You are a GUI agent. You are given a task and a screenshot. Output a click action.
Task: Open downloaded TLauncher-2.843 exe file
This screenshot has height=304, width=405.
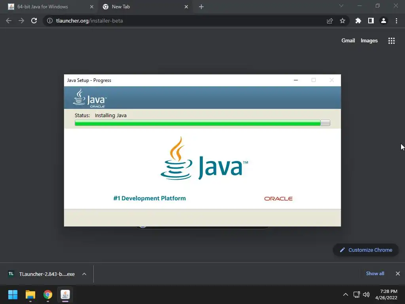(x=42, y=274)
